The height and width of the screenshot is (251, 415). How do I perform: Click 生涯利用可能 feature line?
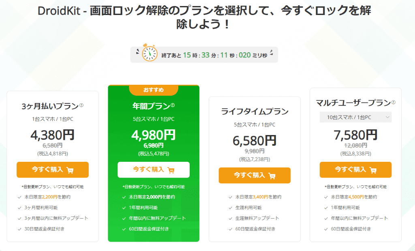248,208
